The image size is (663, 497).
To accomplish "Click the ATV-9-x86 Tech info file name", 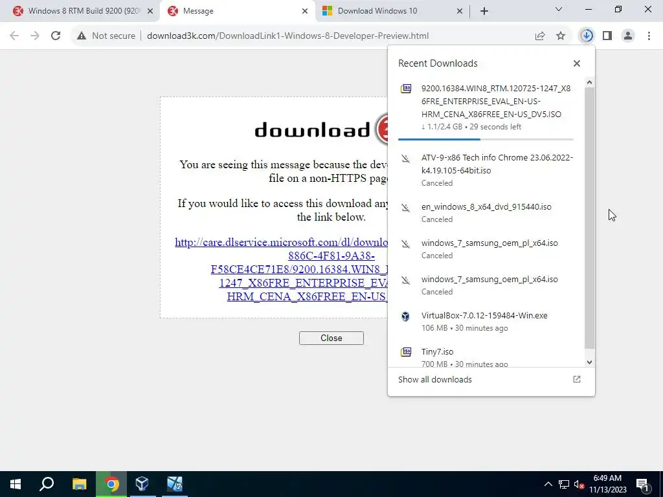I will coord(497,164).
